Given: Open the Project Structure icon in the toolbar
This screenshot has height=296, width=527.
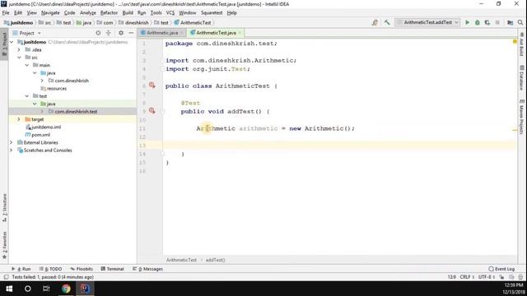Looking at the screenshot, I should [511, 22].
